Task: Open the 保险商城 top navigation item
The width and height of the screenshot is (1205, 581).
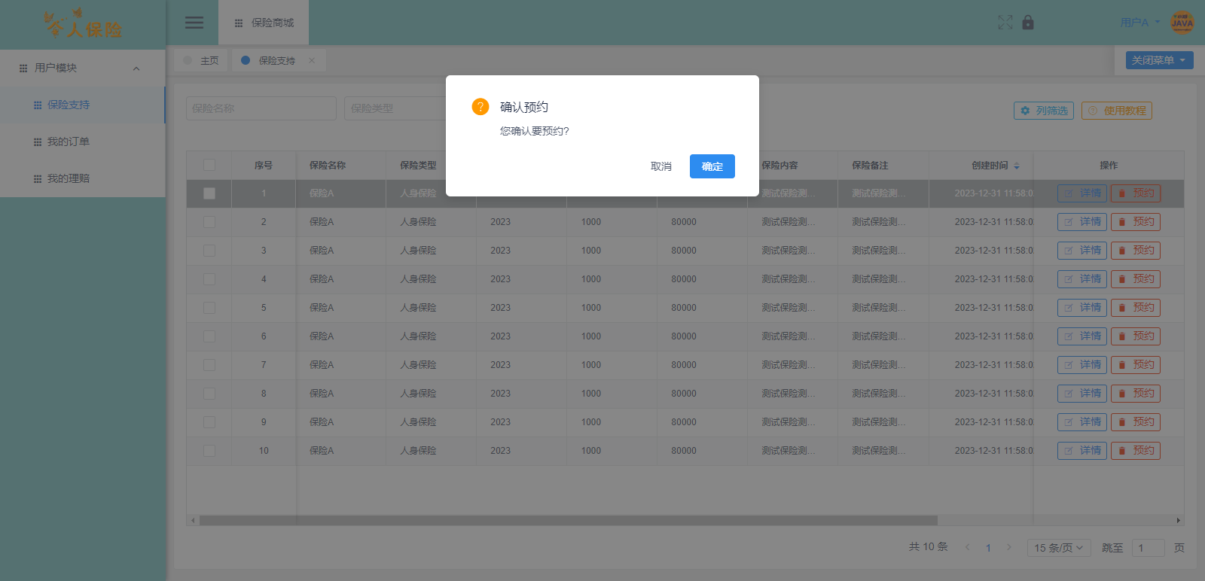Action: tap(264, 23)
